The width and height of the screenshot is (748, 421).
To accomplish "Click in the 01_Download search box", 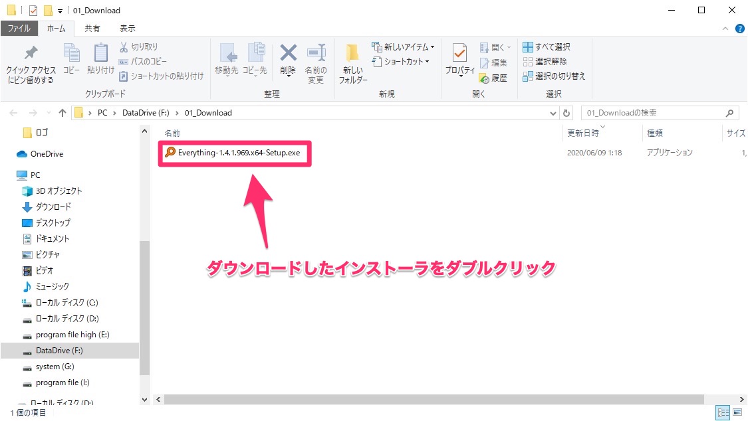I will 652,113.
